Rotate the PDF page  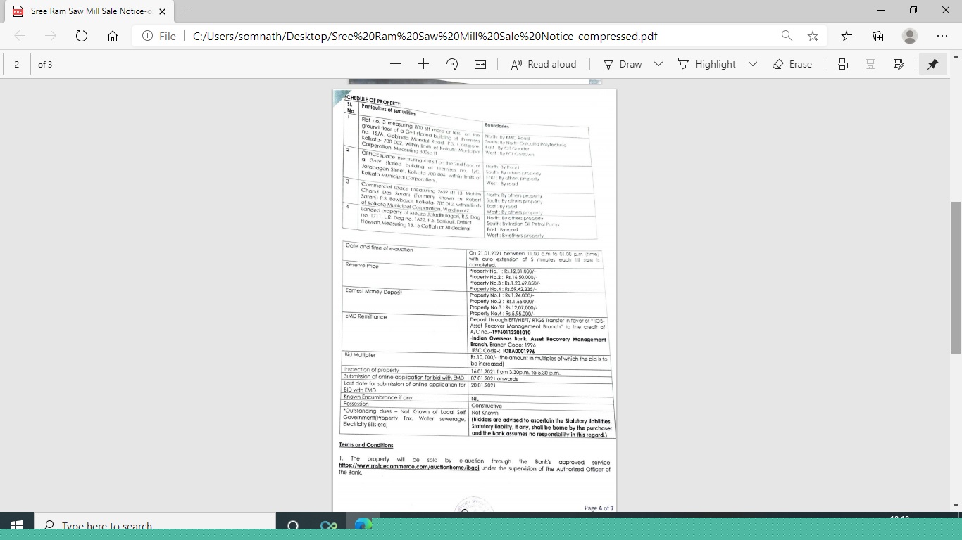point(452,64)
